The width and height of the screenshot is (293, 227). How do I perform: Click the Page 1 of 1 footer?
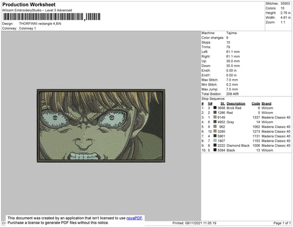282,223
